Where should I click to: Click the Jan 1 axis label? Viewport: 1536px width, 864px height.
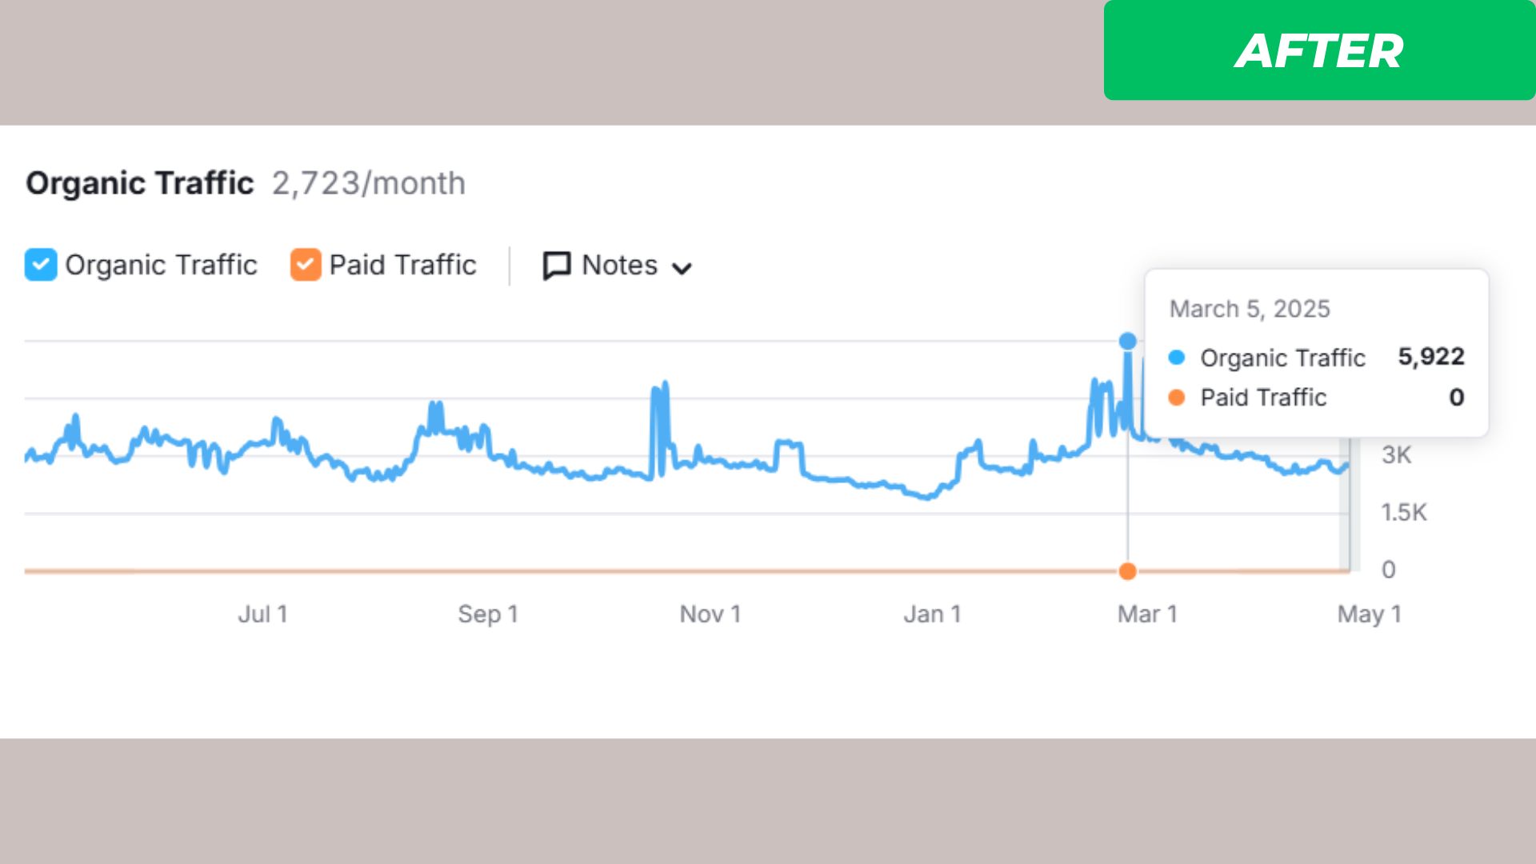932,614
